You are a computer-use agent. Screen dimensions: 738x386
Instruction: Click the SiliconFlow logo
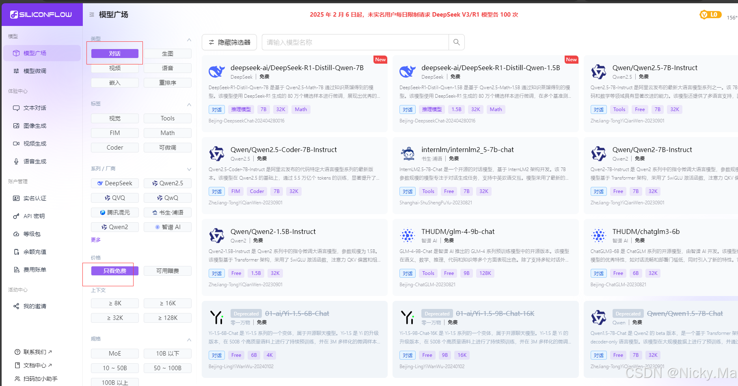(41, 15)
